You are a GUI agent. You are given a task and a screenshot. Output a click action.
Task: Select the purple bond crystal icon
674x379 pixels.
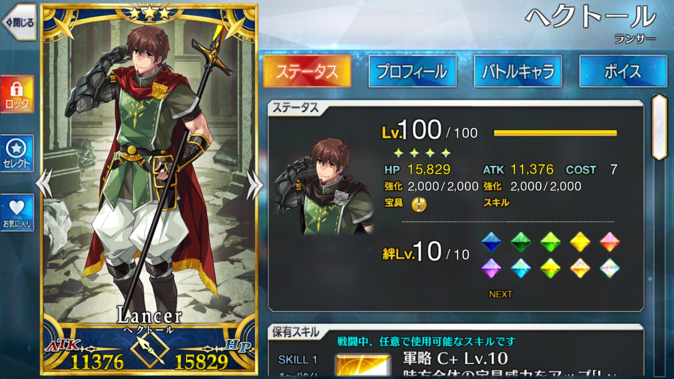[x=491, y=268]
